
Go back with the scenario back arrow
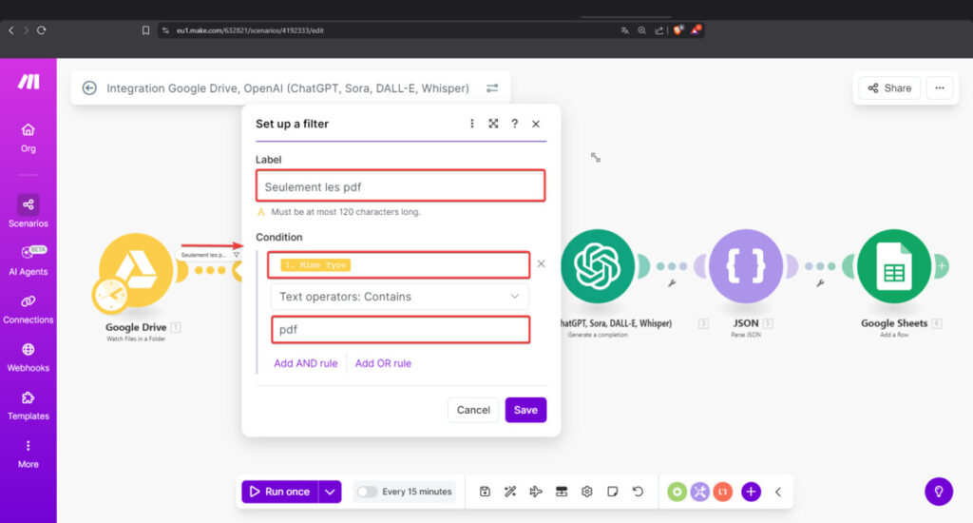[89, 88]
